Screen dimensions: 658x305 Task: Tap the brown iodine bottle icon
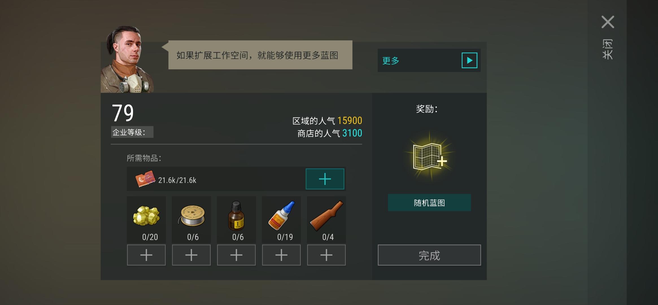click(236, 215)
